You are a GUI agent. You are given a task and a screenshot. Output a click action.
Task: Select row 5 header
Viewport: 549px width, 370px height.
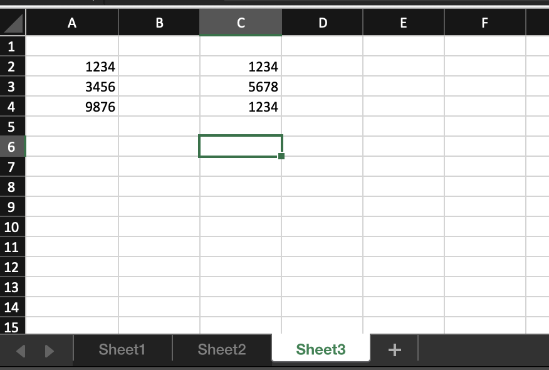click(13, 127)
